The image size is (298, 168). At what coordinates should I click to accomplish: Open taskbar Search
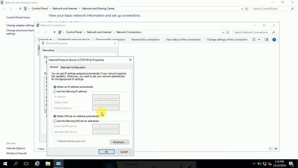[15, 164]
